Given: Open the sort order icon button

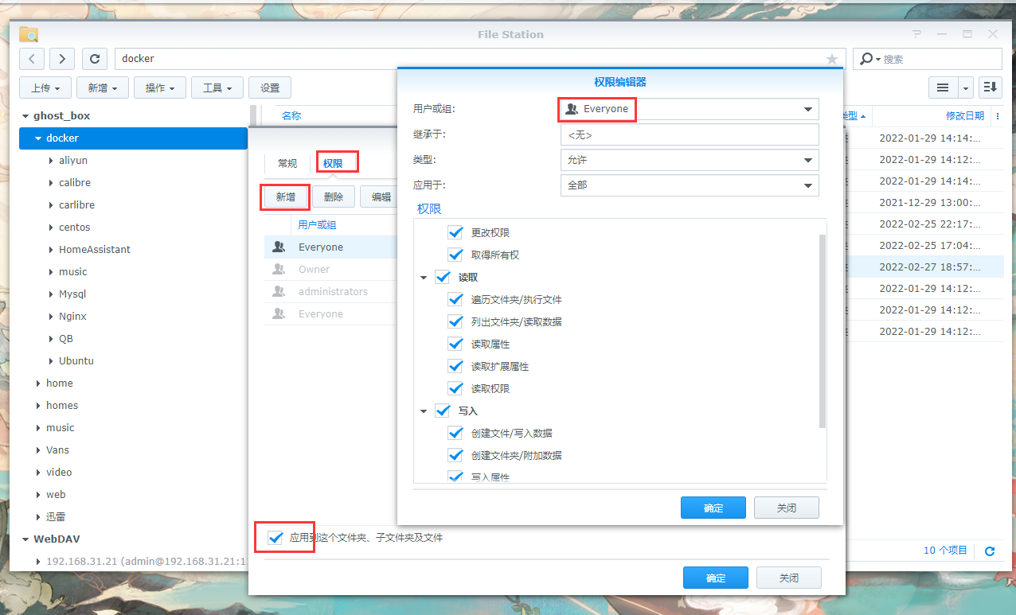Looking at the screenshot, I should pyautogui.click(x=990, y=88).
